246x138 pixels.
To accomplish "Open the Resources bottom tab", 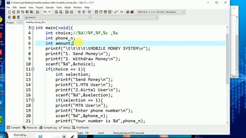I will point(30,128).
